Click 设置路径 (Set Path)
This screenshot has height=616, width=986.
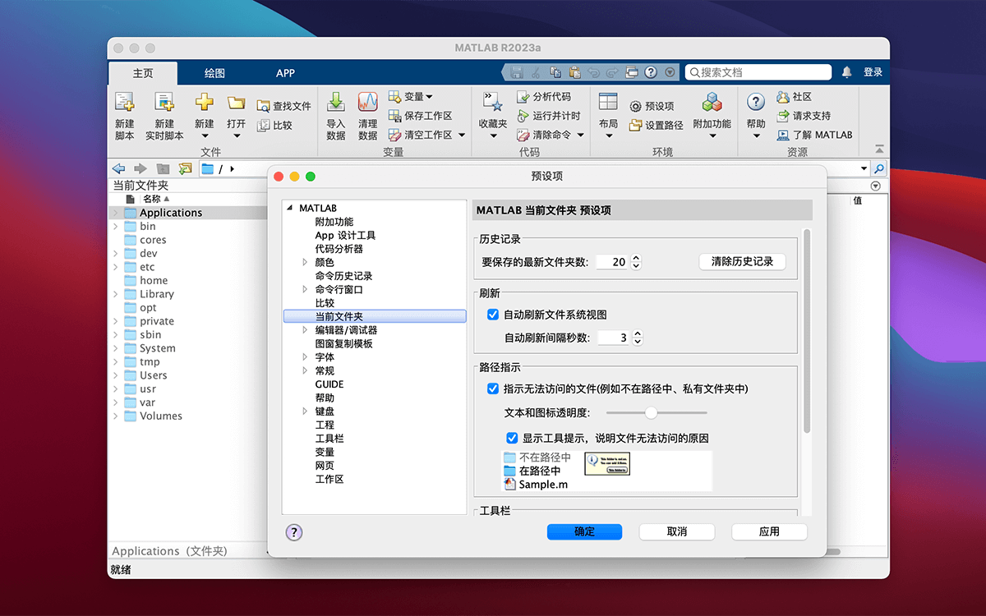click(x=656, y=125)
